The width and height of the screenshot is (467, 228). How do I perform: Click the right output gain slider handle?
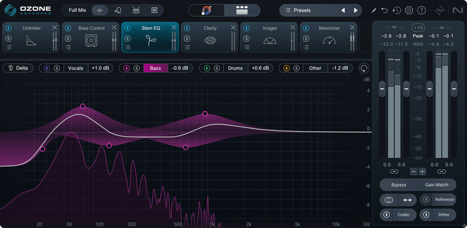[x=454, y=89]
